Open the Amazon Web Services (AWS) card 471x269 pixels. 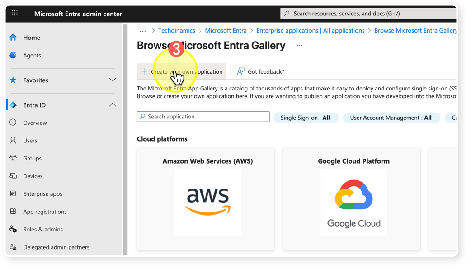point(206,198)
